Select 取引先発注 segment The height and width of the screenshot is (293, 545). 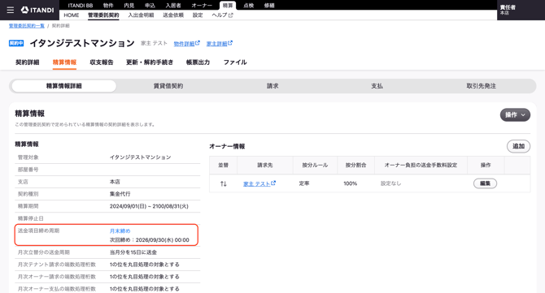pos(481,86)
